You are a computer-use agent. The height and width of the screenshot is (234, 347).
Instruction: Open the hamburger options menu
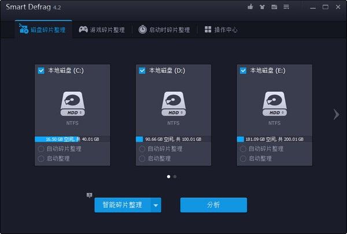(x=286, y=7)
